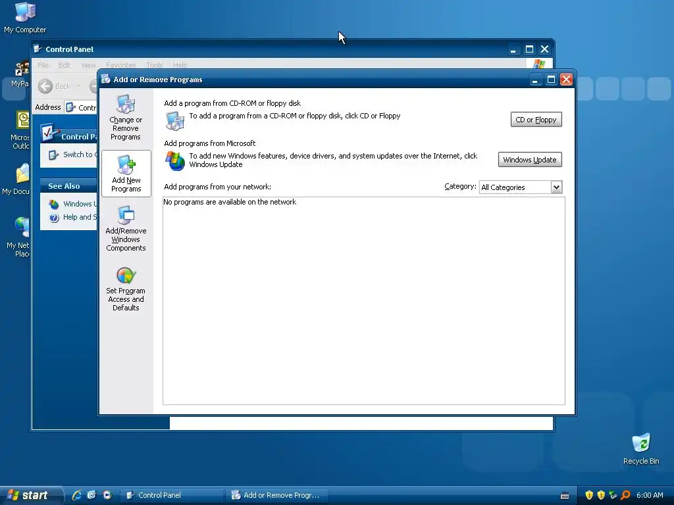Open the Favorites menu in Control Panel

(x=121, y=65)
